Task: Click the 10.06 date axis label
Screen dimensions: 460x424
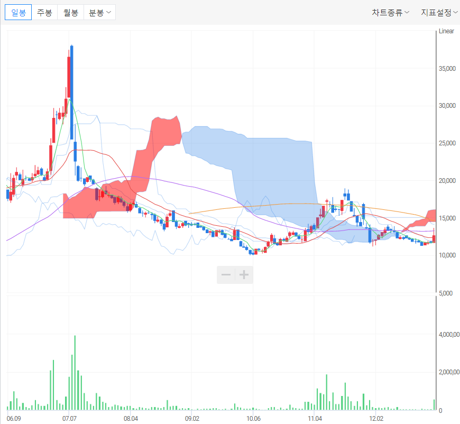Action: (x=253, y=418)
